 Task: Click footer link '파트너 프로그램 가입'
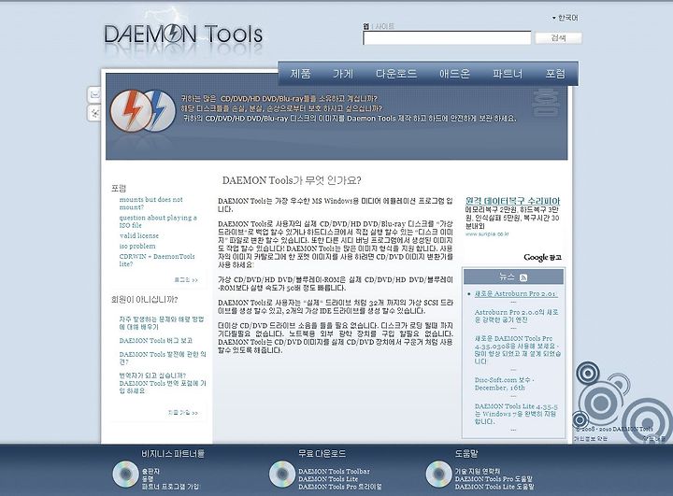coord(171,487)
